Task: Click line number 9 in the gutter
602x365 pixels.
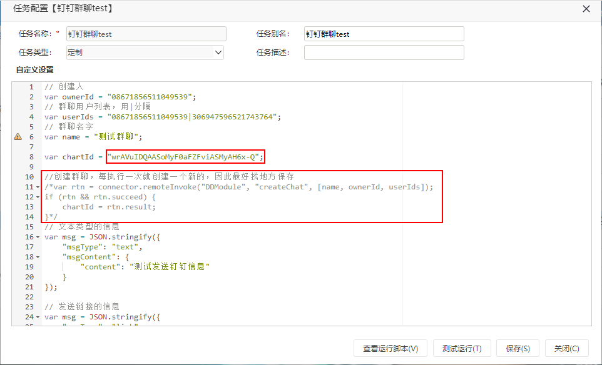Action: click(31, 167)
